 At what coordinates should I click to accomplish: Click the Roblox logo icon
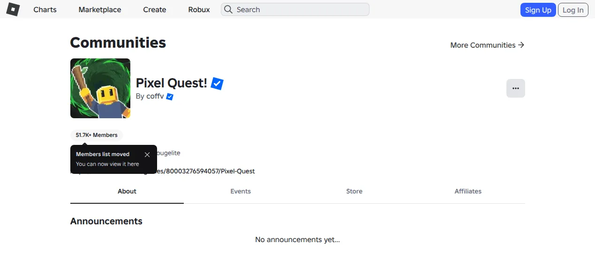coord(13,9)
